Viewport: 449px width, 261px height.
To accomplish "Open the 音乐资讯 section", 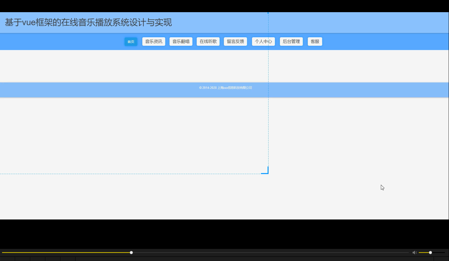I will (153, 41).
